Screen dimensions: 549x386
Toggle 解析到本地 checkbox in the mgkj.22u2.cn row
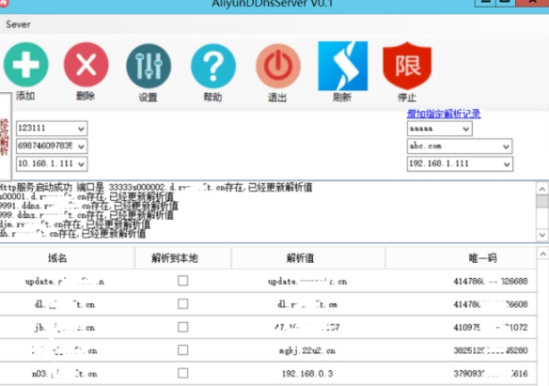182,350
